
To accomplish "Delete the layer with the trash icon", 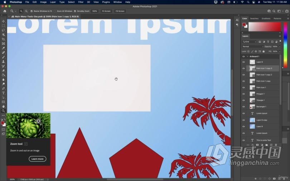I will tap(276, 145).
